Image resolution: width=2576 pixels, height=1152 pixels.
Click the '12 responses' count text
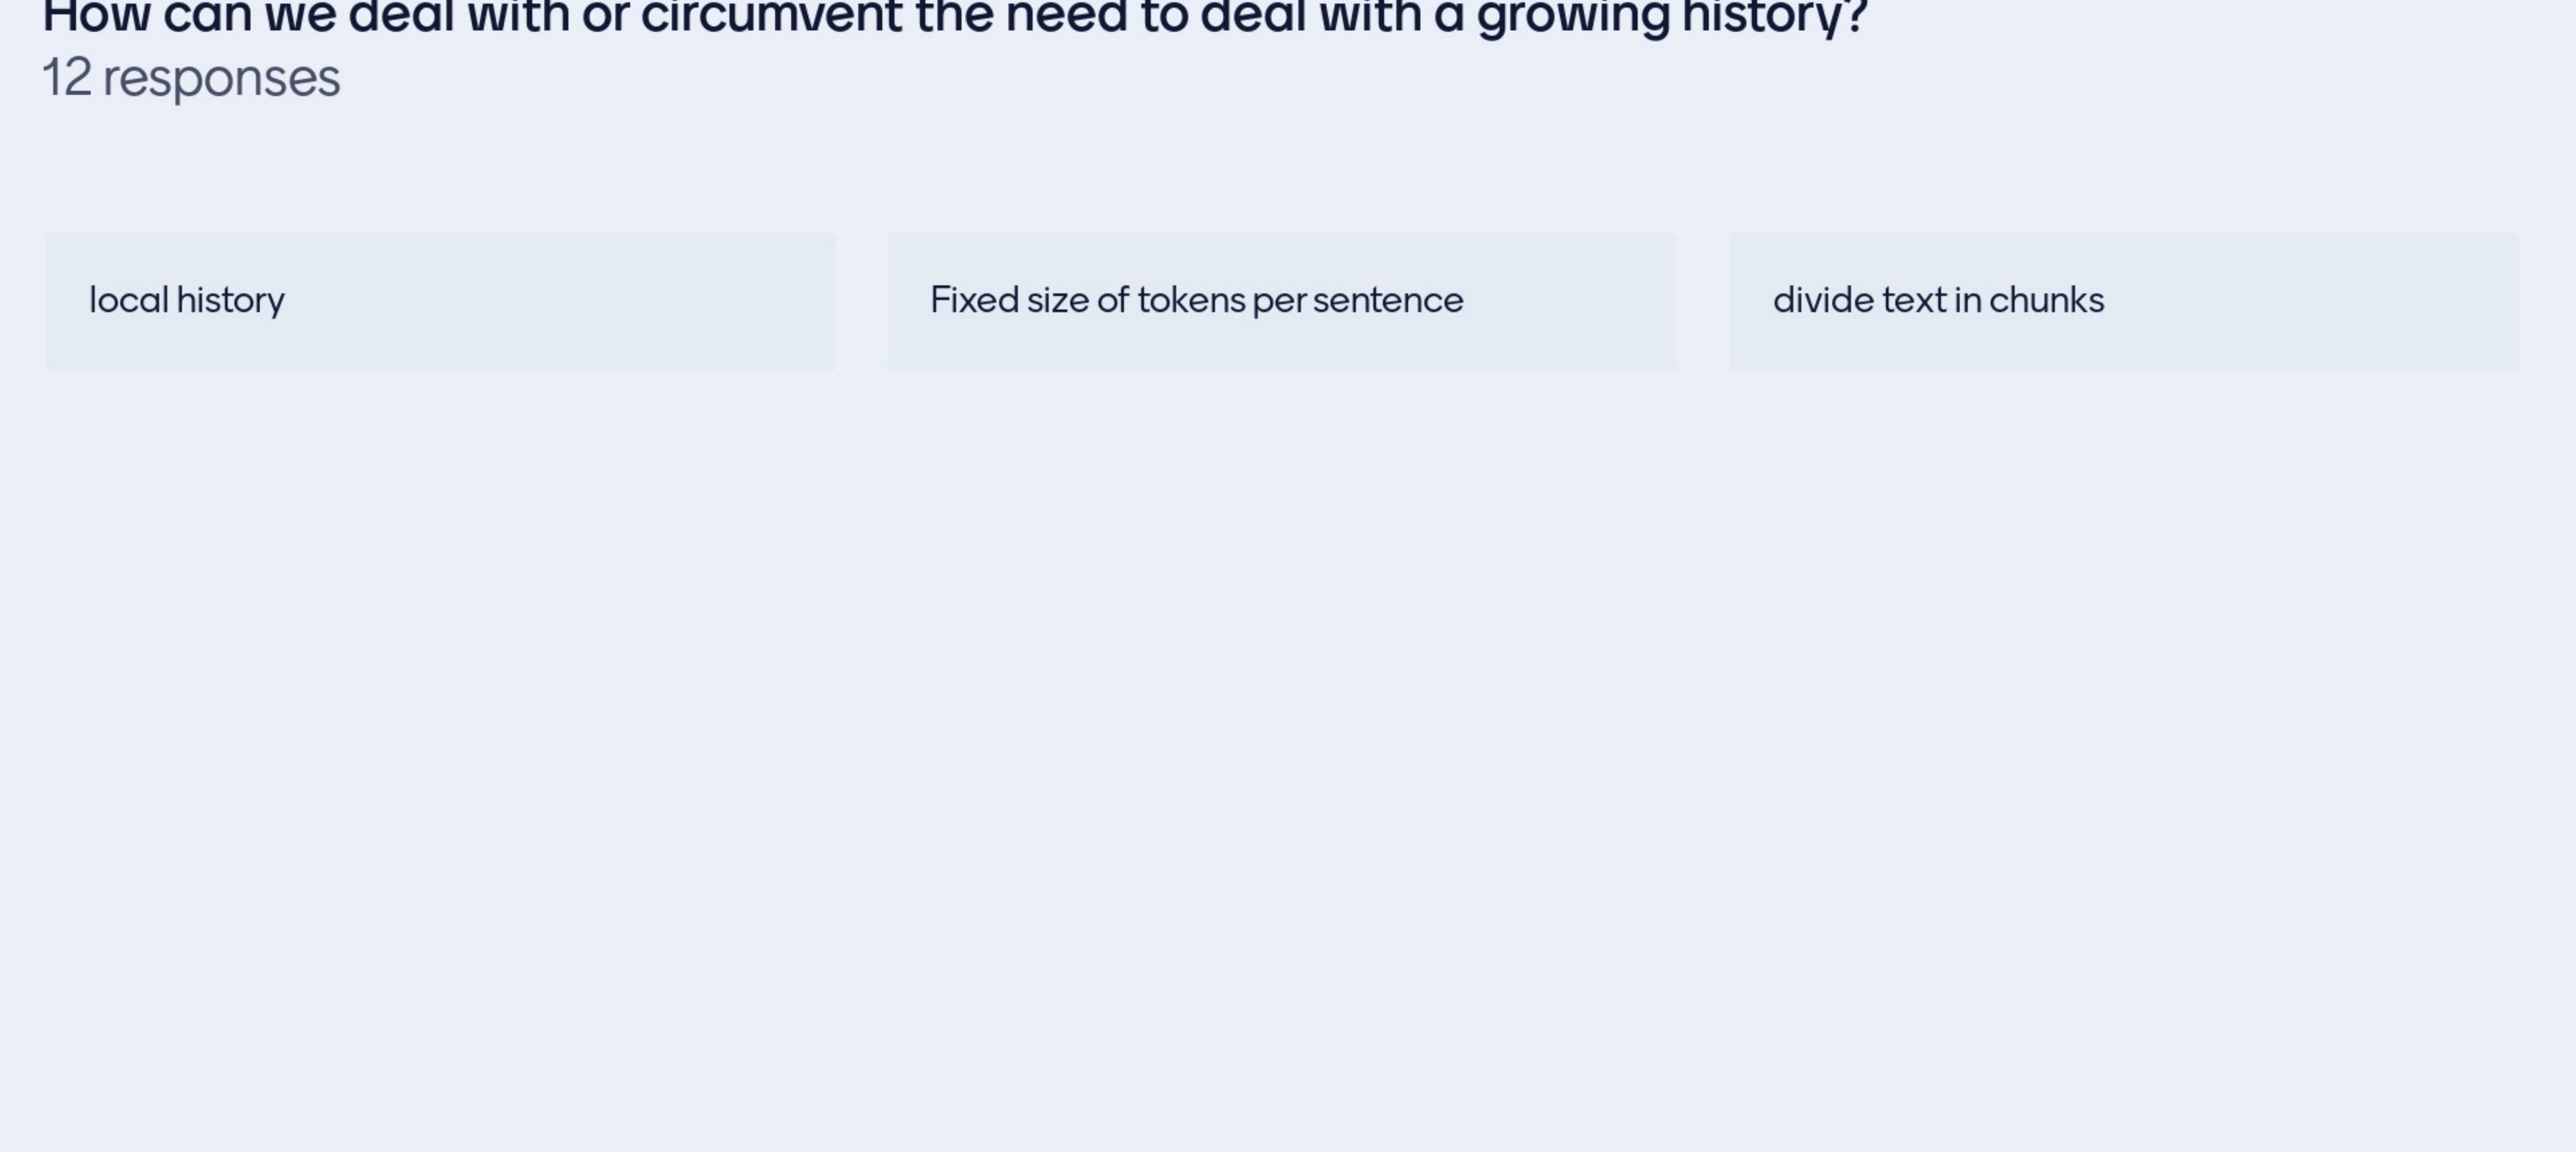point(191,78)
